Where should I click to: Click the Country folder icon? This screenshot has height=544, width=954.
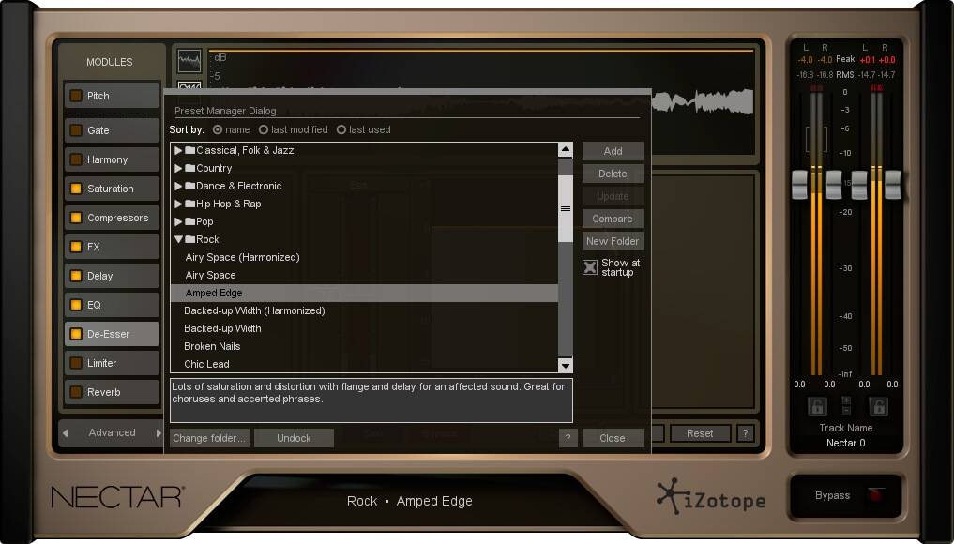189,168
